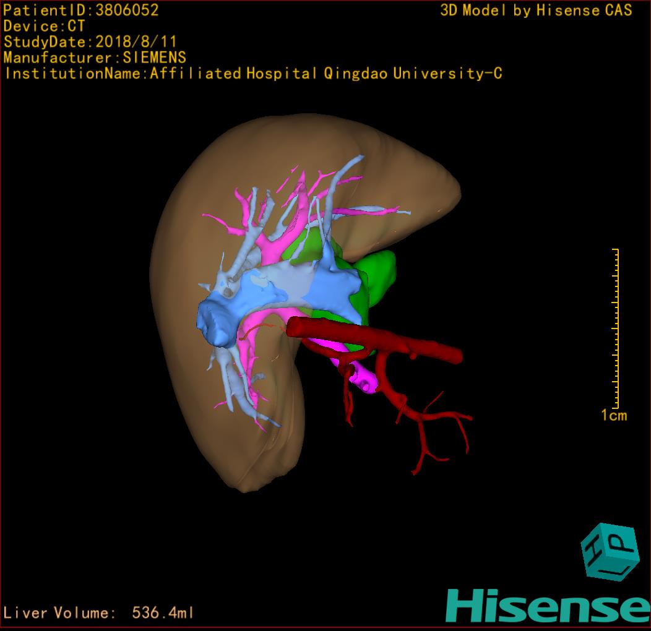Click the yellow scale ruler
This screenshot has width=651, height=631.
(616, 328)
